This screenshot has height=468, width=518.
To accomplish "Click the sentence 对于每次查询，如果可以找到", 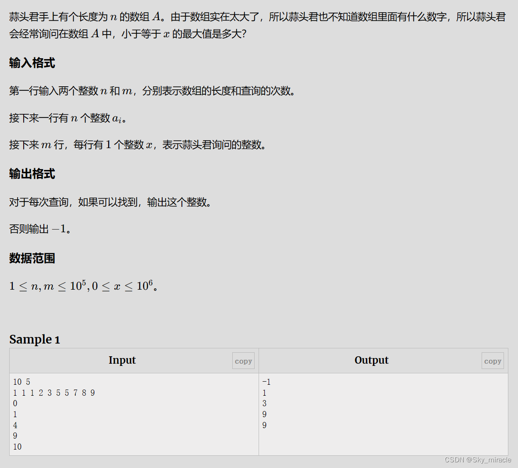I will pyautogui.click(x=110, y=202).
